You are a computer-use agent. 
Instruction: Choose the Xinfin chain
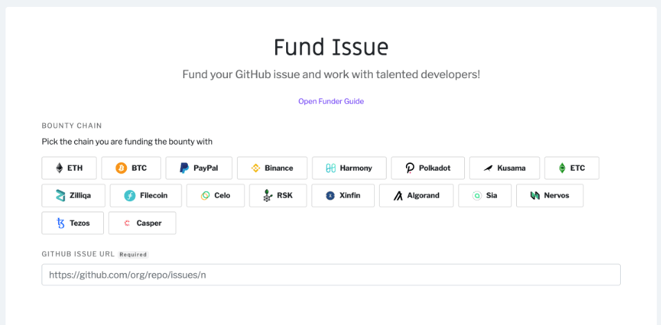pos(343,195)
